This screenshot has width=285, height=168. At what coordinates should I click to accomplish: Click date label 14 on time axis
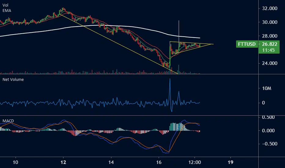pos(111,162)
